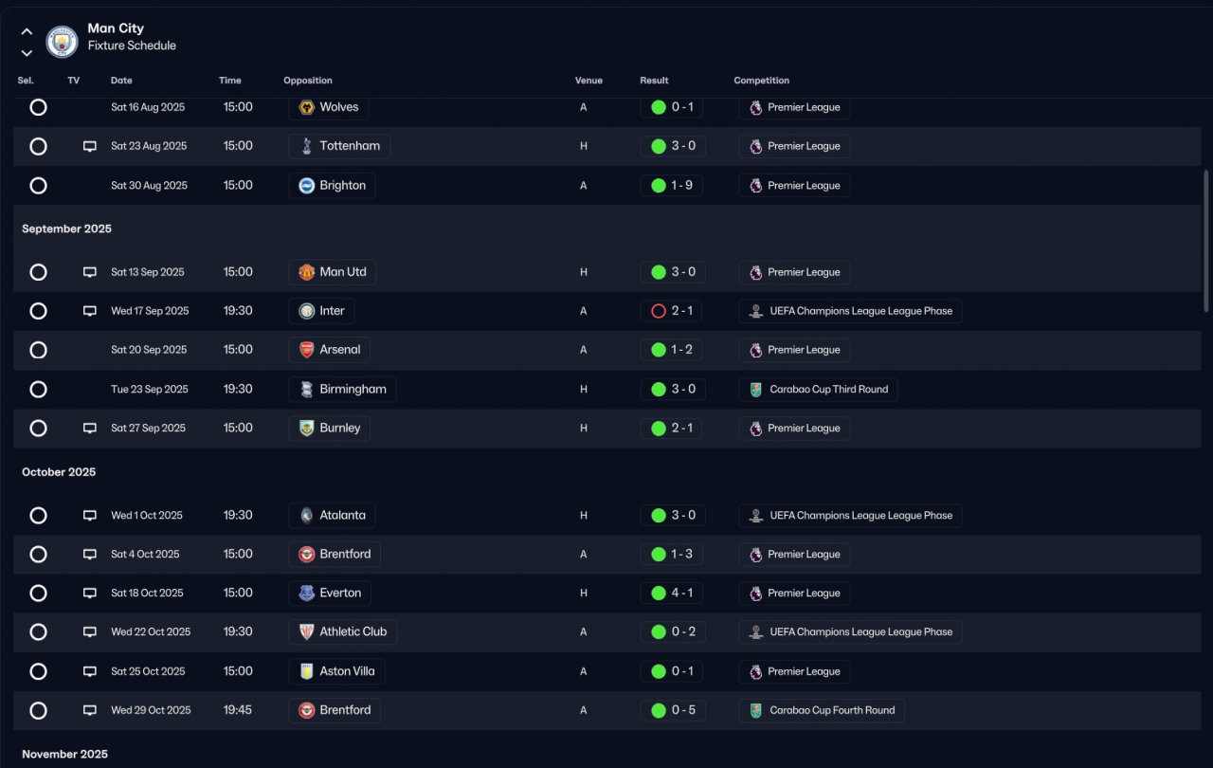Go to next team with down chevron

pyautogui.click(x=27, y=53)
